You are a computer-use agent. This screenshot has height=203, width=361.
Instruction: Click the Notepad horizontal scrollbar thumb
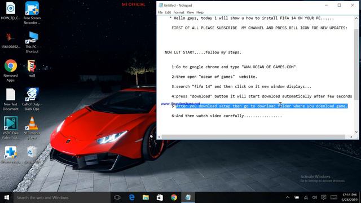(x=253, y=136)
